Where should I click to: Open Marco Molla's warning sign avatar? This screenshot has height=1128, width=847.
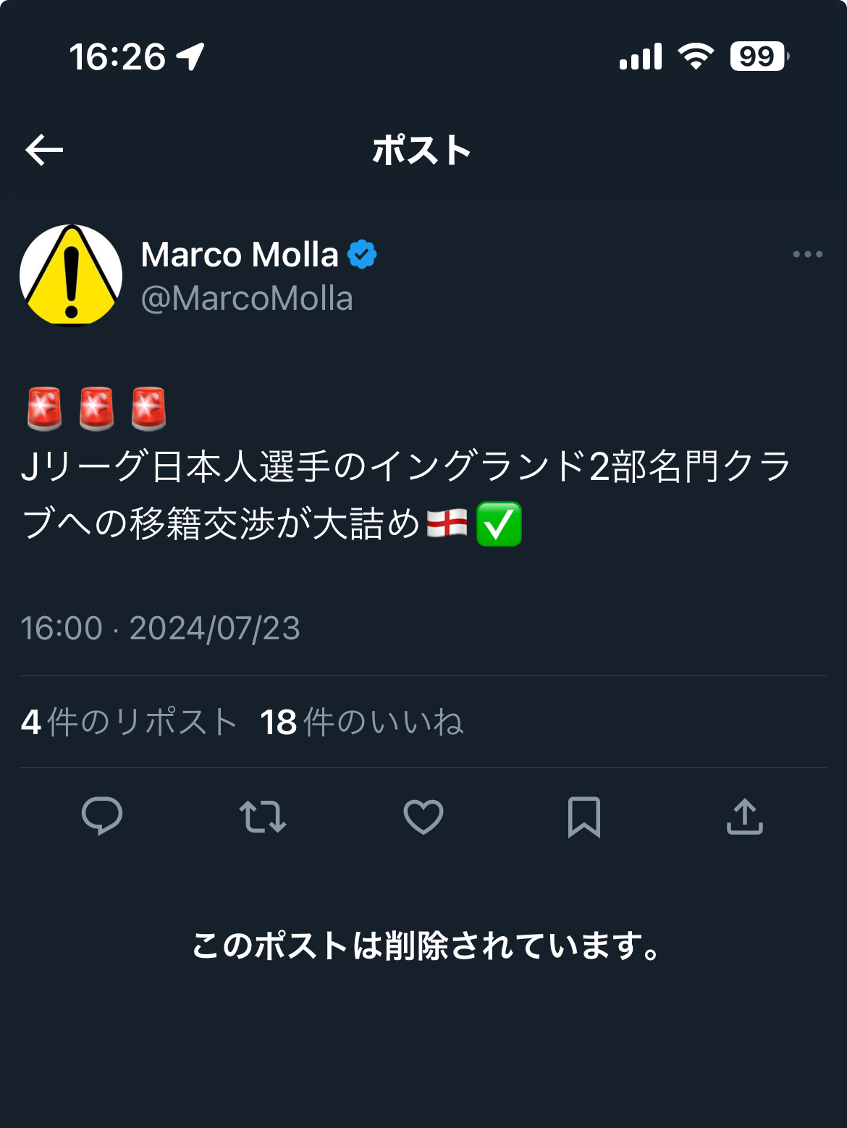pyautogui.click(x=71, y=275)
